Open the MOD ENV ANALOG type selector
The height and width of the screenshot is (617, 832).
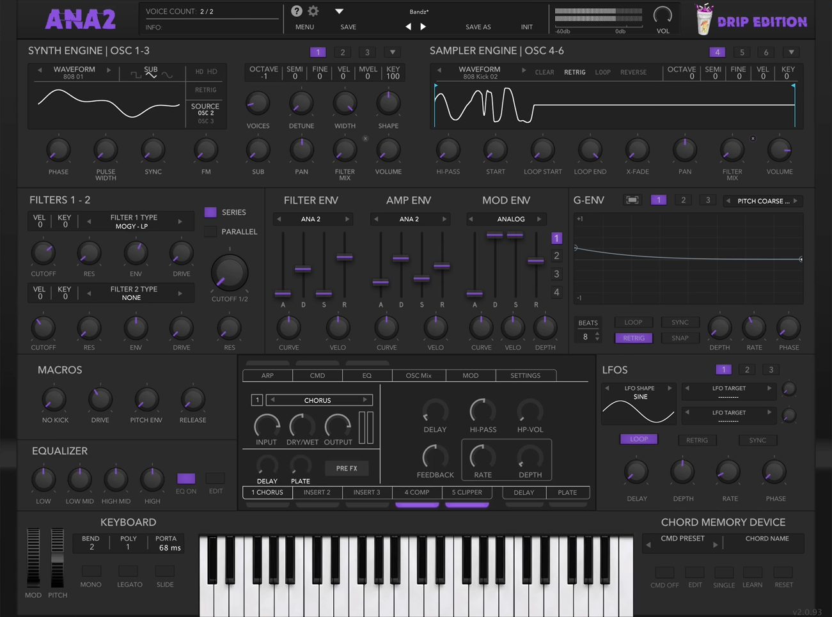pos(505,219)
